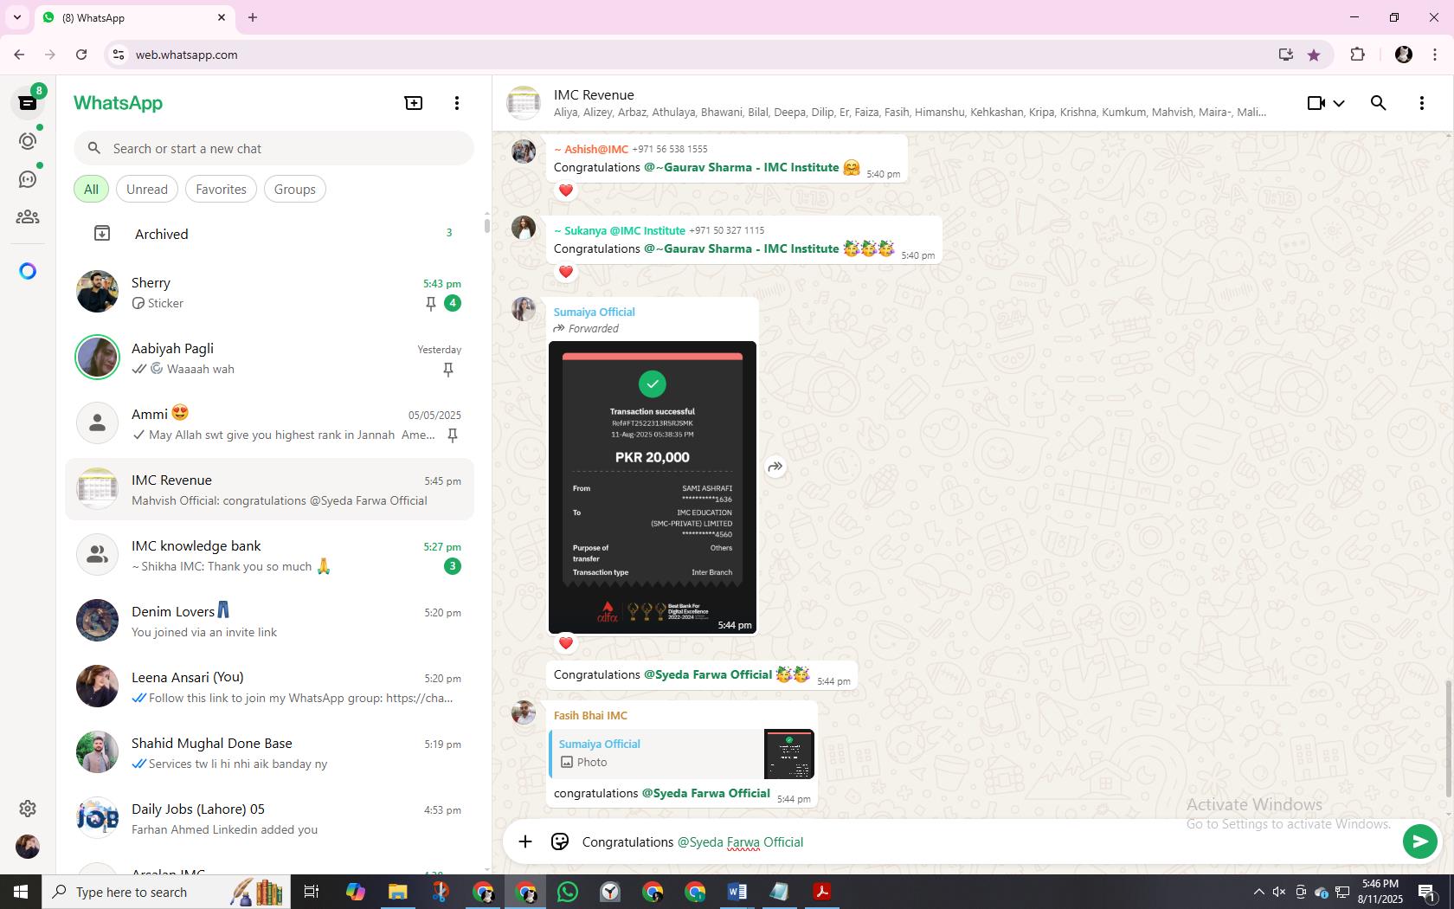Select the Favorites filter tab
The width and height of the screenshot is (1454, 909).
[221, 189]
